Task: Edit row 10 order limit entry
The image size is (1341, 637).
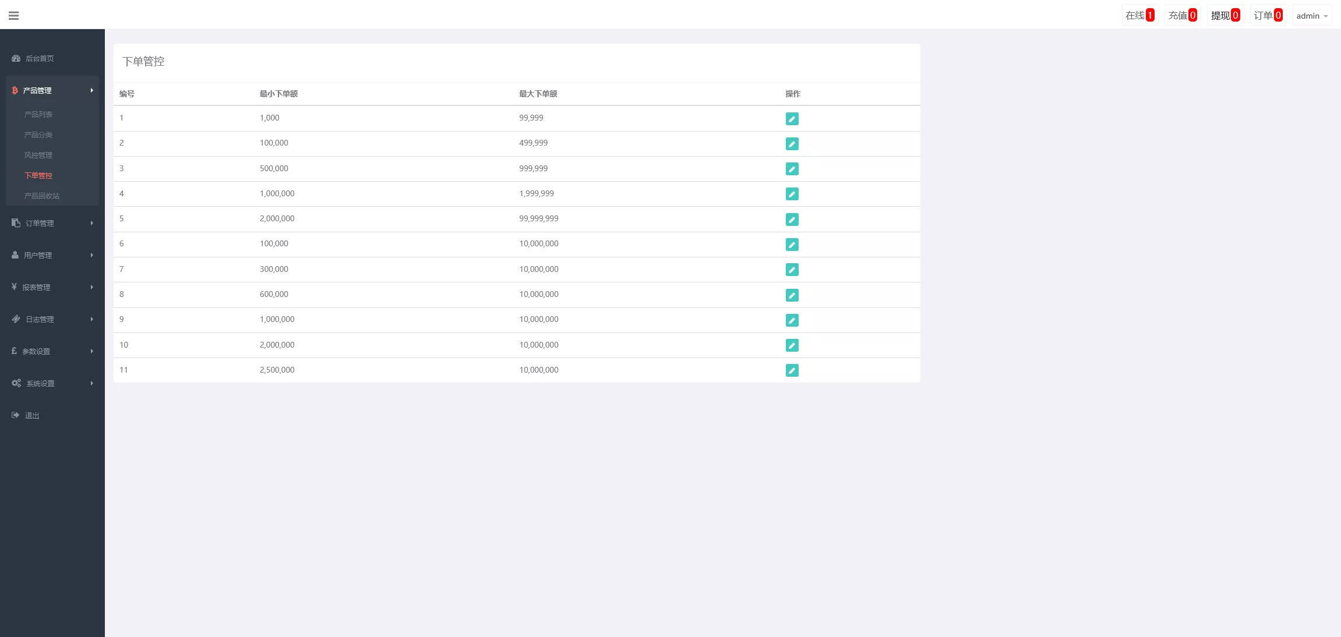Action: point(792,345)
